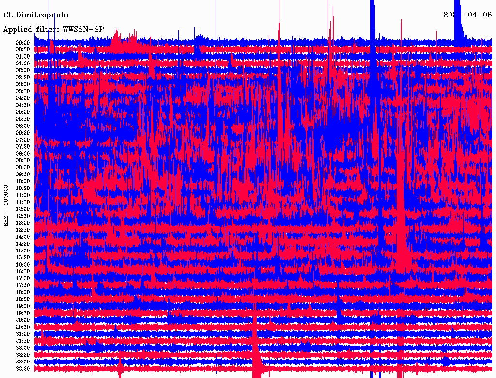The image size is (496, 378).
Task: Select the 23:30 time row label
Action: click(23, 368)
